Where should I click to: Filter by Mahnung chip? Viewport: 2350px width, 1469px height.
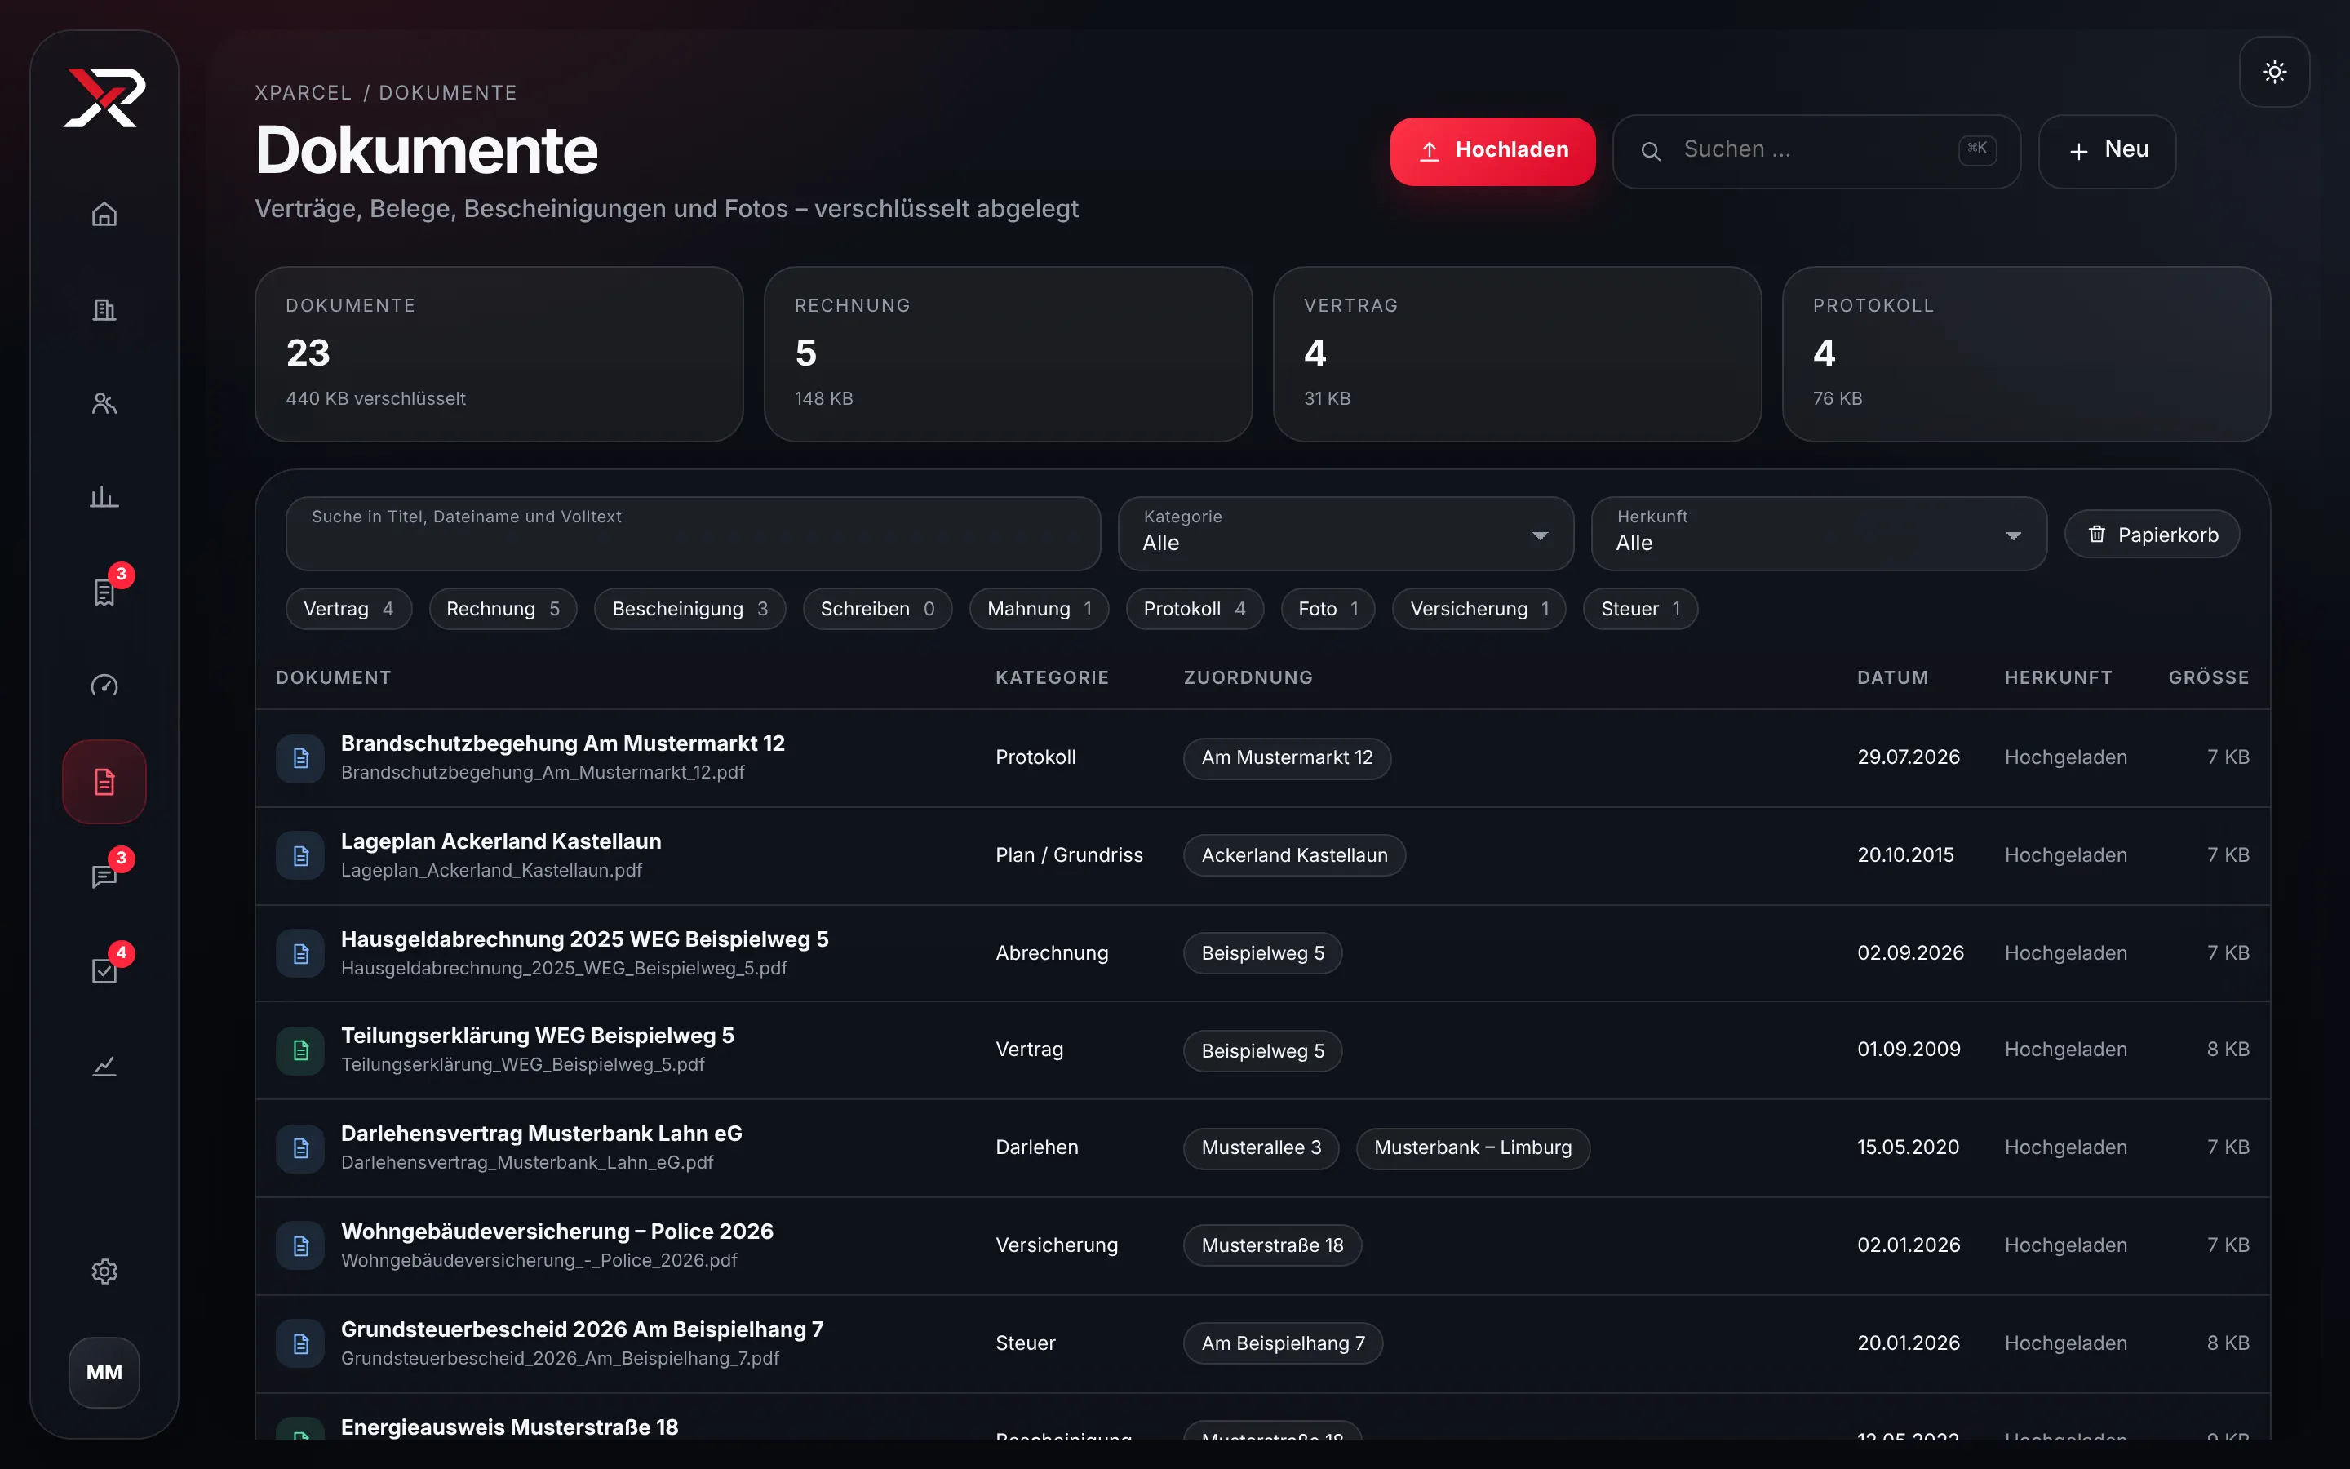click(1039, 609)
